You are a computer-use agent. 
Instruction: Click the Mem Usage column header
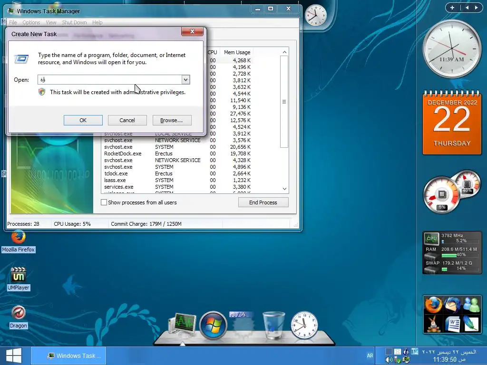[x=237, y=52]
